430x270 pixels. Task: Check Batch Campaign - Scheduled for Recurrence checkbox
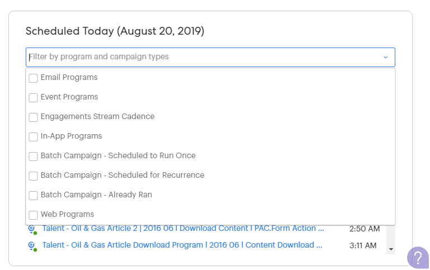(x=33, y=176)
